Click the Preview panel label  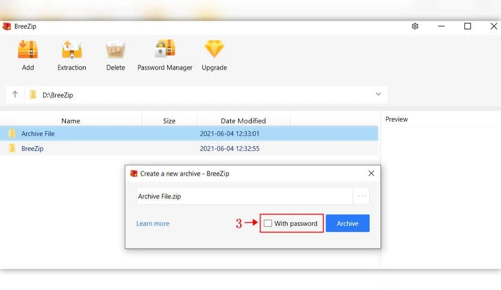396,119
